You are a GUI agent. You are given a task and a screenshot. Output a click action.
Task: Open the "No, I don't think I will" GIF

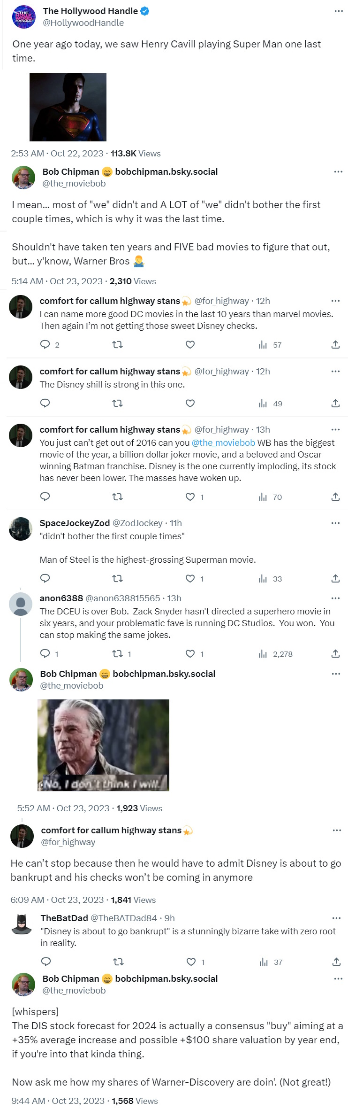tap(103, 745)
